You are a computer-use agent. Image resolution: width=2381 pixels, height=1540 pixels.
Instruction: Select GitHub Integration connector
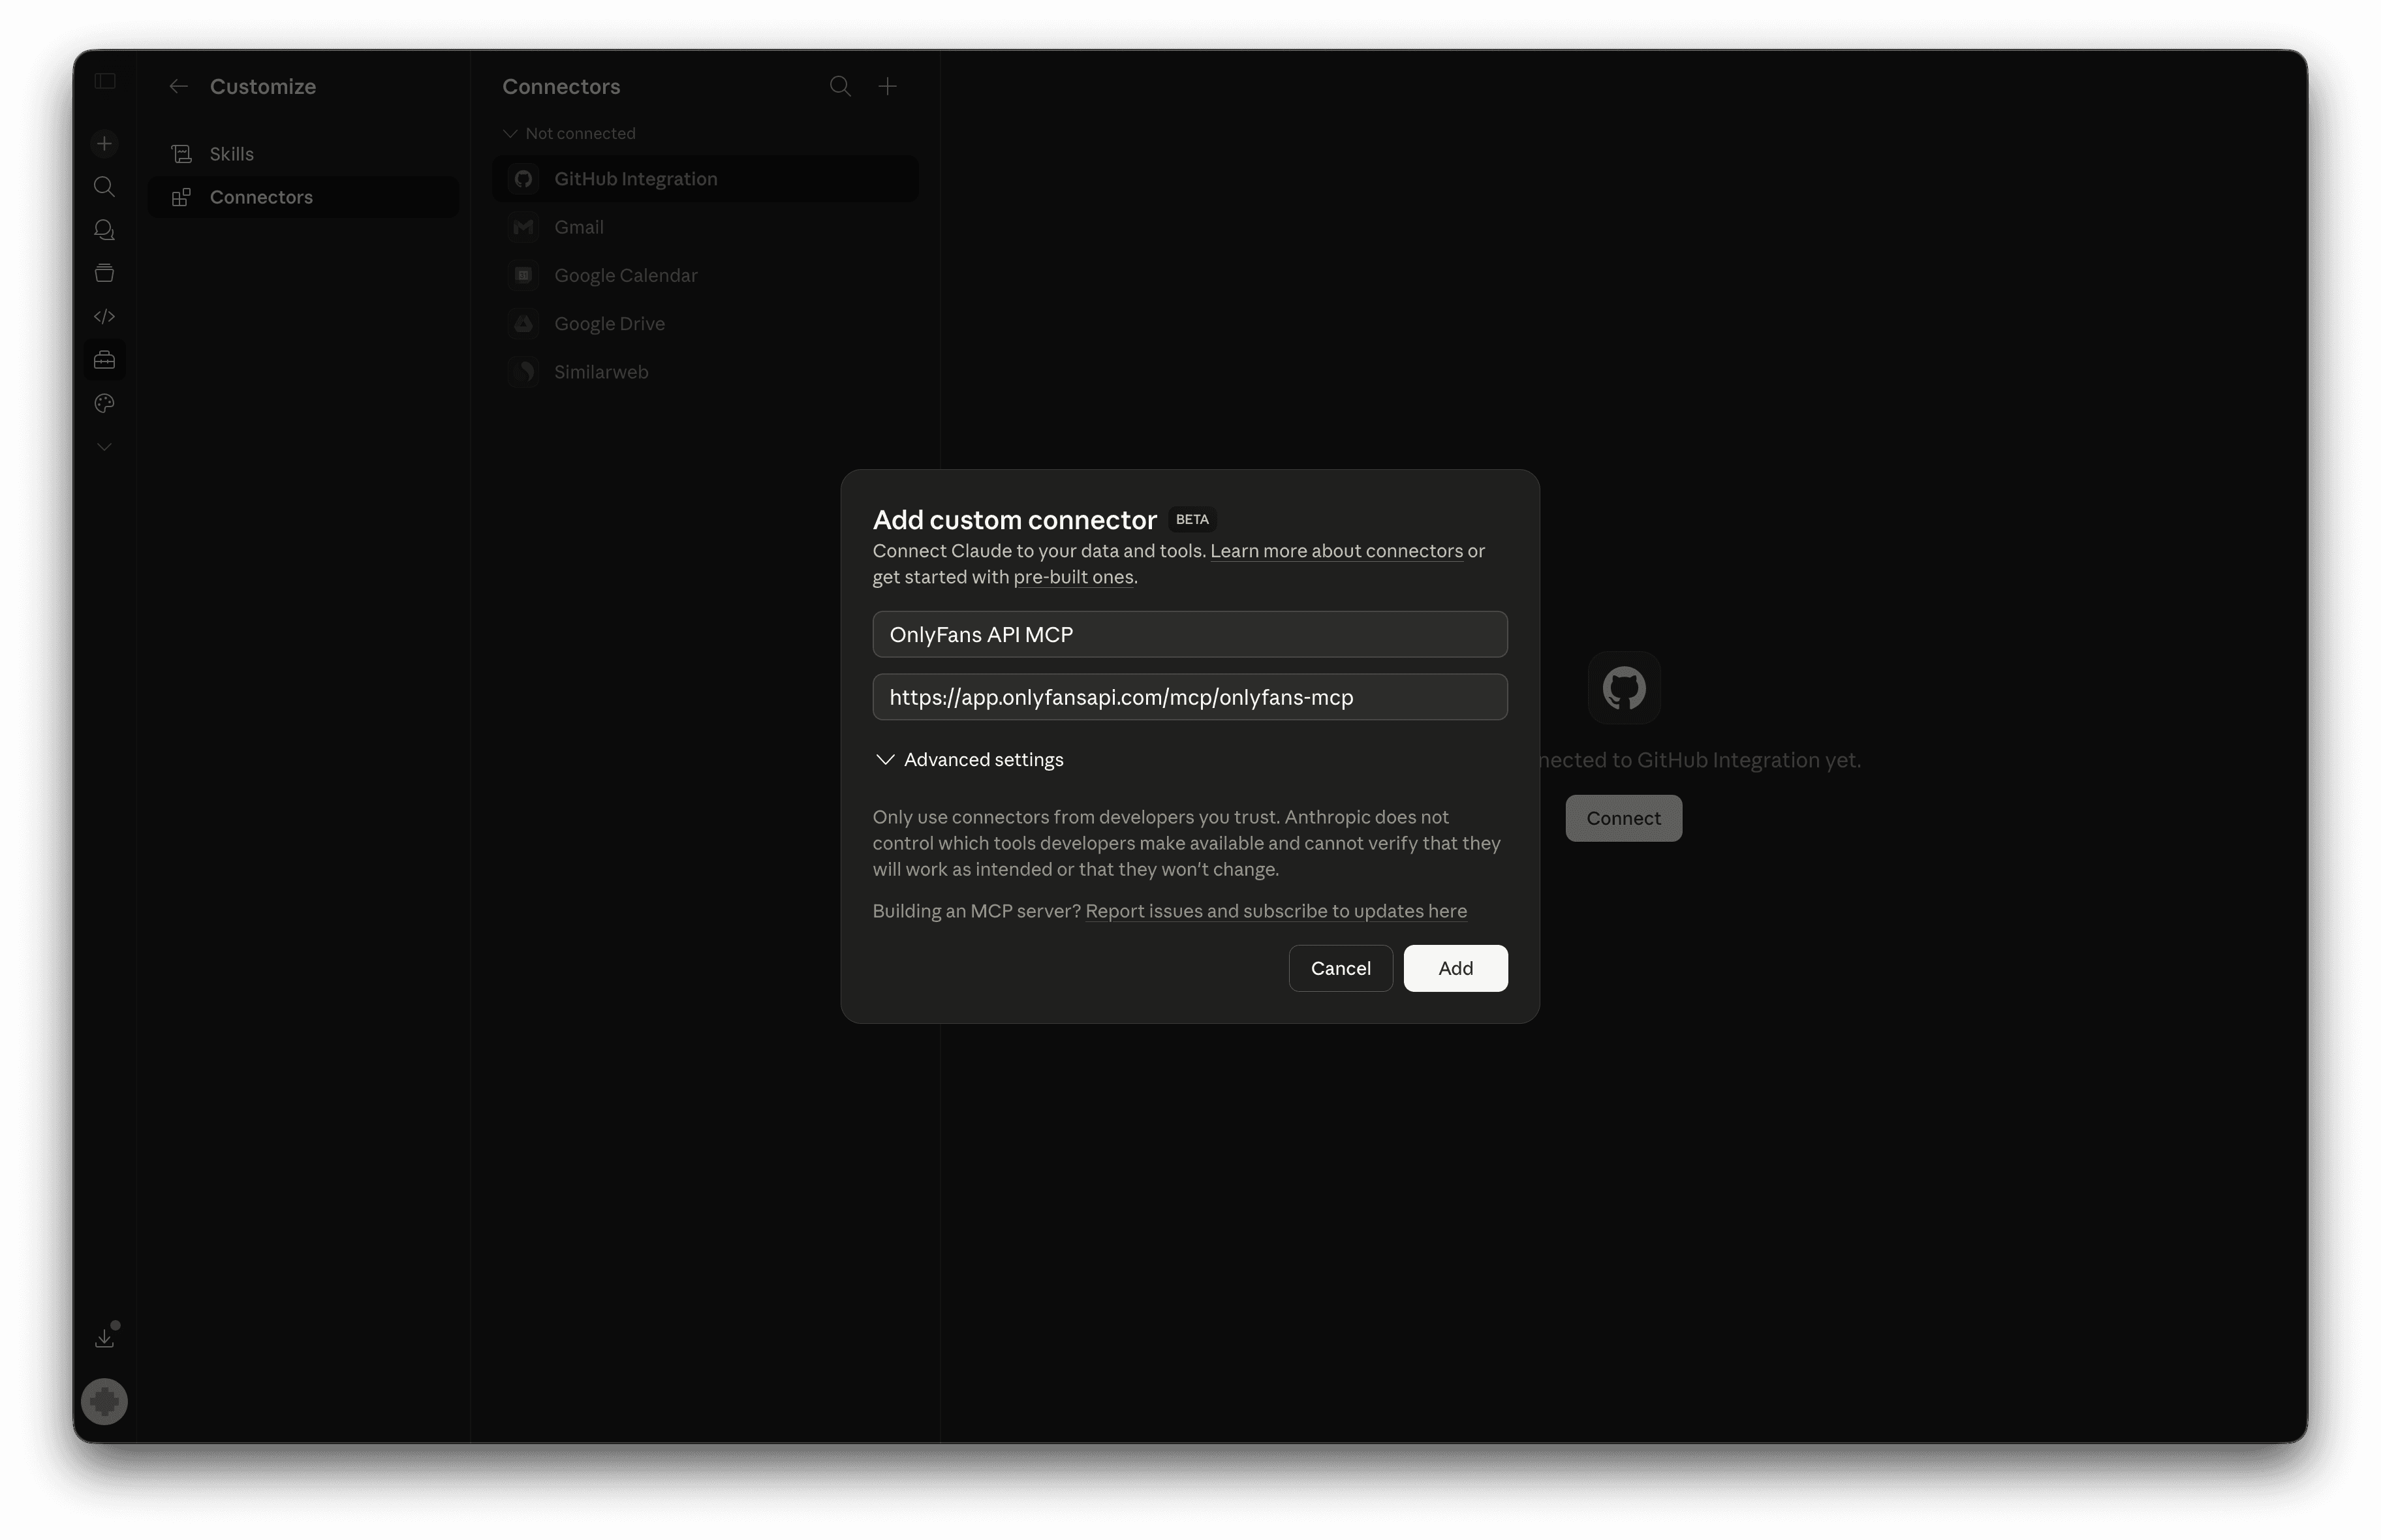click(705, 179)
